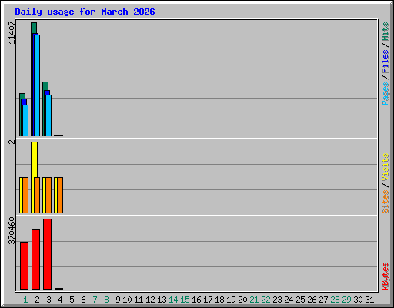Click day 10 on the date axis
394x308 pixels.
(127, 300)
